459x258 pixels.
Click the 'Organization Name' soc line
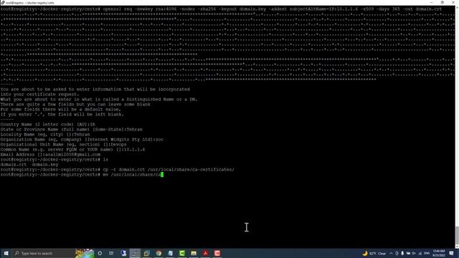(82, 140)
